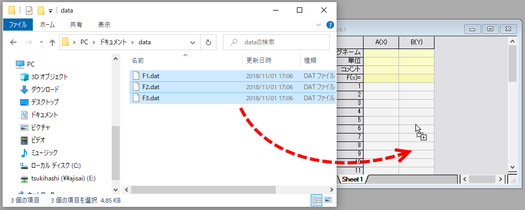Click the file list horizontal scrollbar thumb
525x210 pixels.
(x=203, y=189)
